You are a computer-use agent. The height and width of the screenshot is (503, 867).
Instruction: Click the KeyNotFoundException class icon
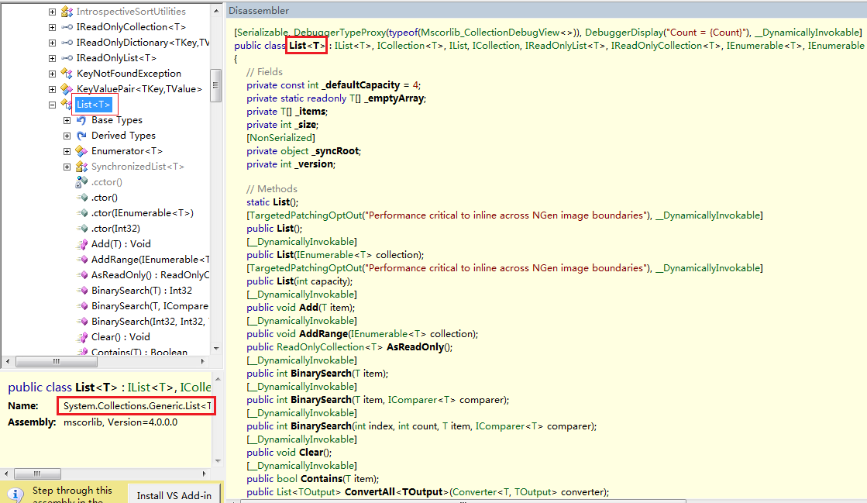click(x=67, y=74)
